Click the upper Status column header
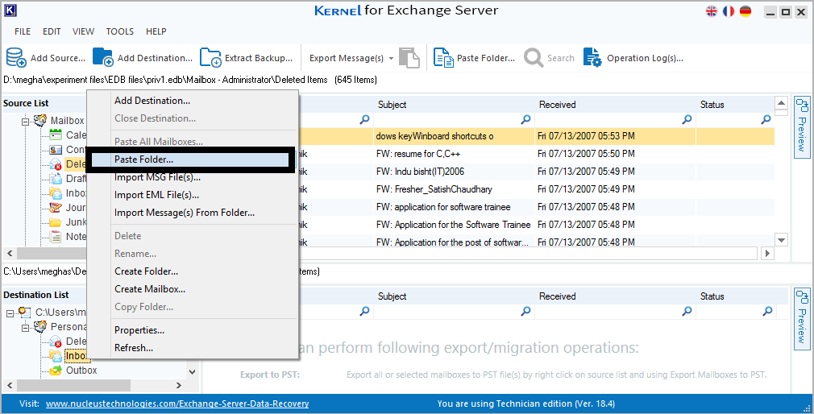814x414 pixels. 735,104
